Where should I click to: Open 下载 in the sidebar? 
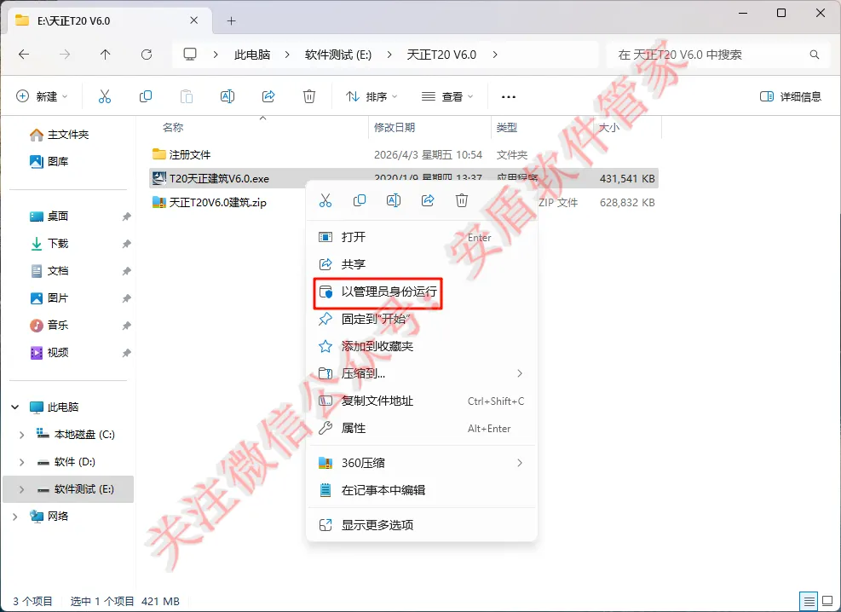tap(49, 244)
